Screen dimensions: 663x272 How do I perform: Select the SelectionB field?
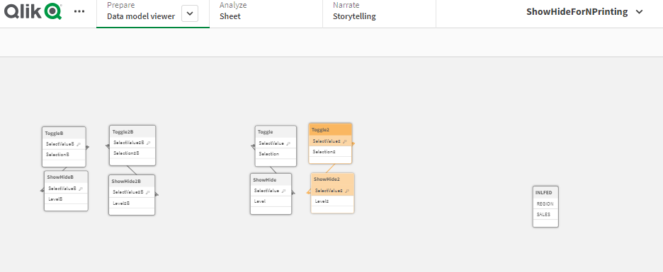pos(64,155)
